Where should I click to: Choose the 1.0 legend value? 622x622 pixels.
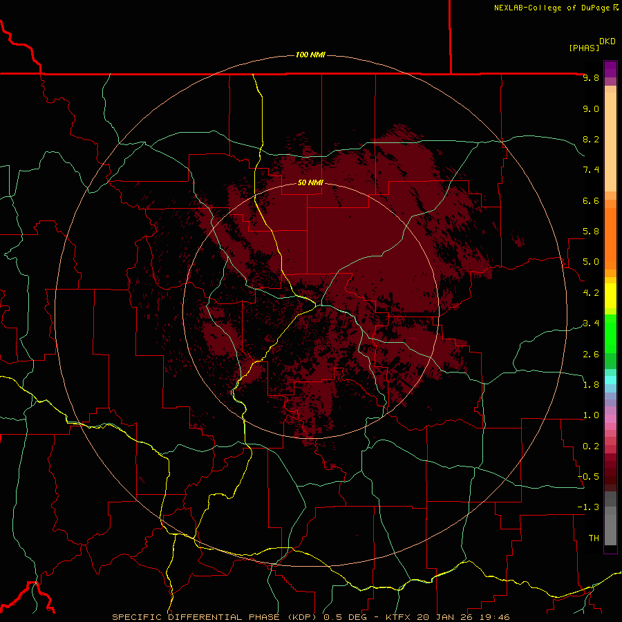(x=591, y=415)
